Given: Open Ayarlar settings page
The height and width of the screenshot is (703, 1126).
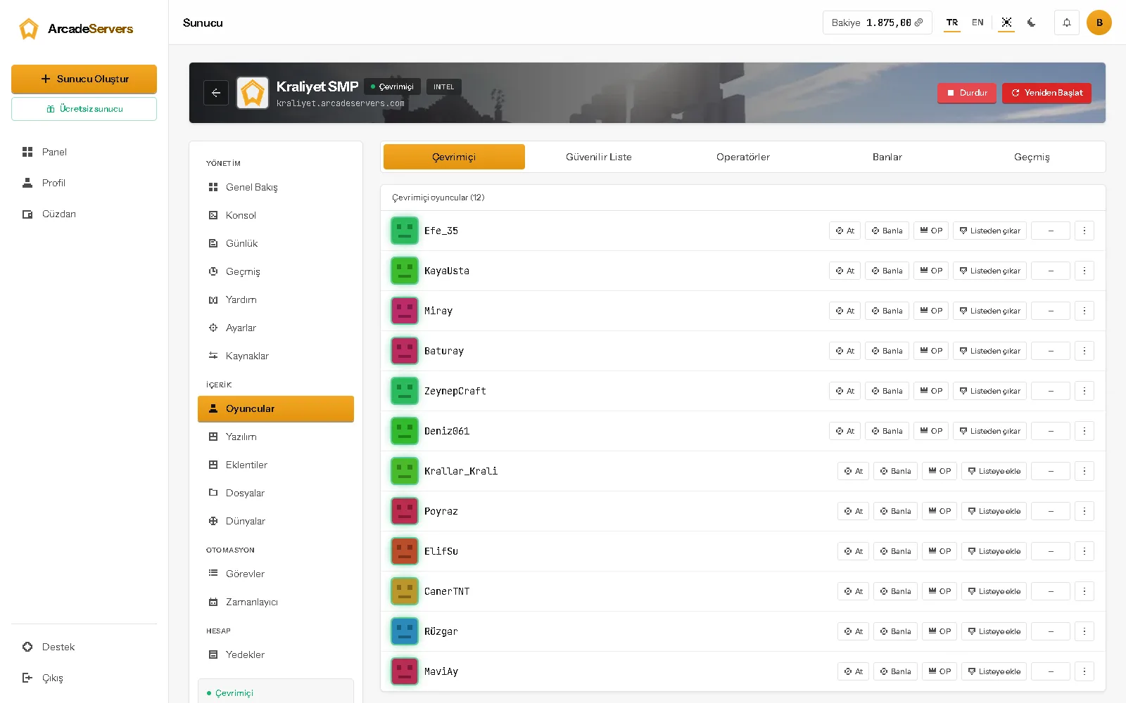Looking at the screenshot, I should 276,328.
